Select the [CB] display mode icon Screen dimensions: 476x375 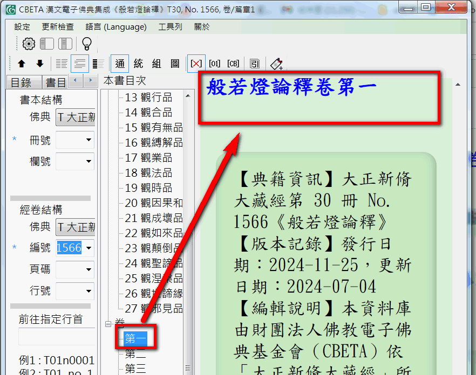[233, 64]
